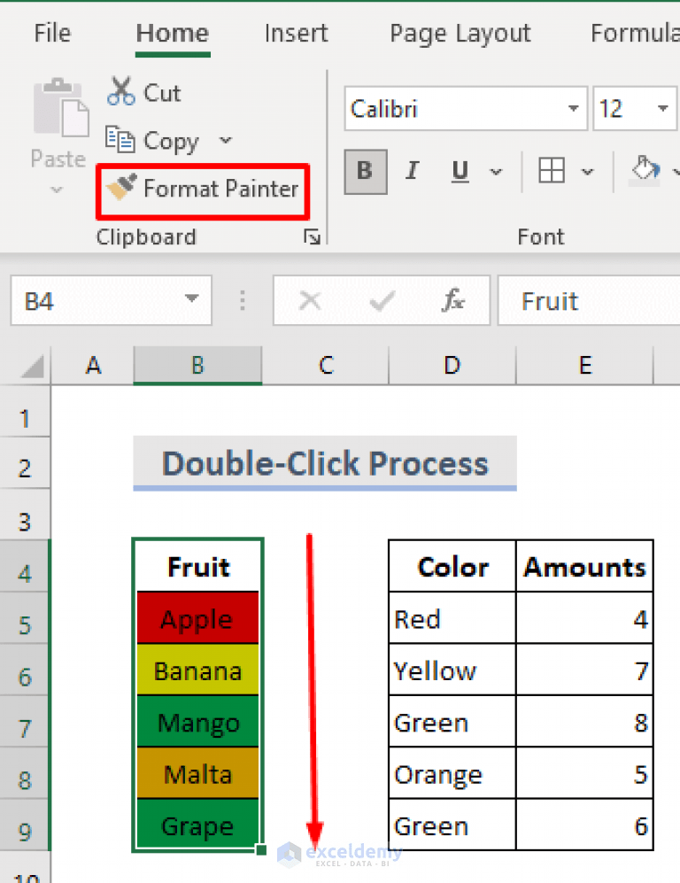This screenshot has height=883, width=680.
Task: Click the File menu
Action: (52, 33)
